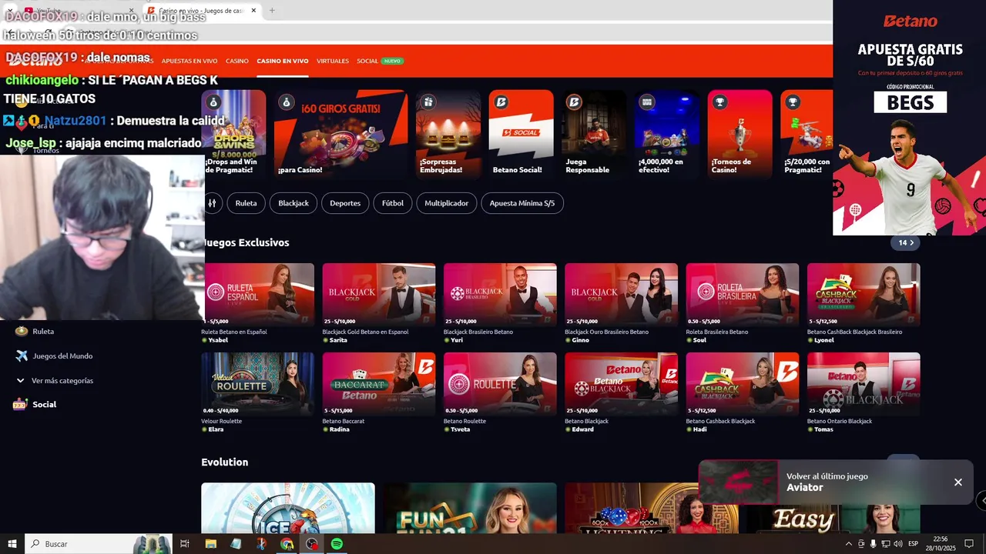Click Betano logo icon on Juega Responsable card
Screen dimensions: 986x554
[574, 102]
